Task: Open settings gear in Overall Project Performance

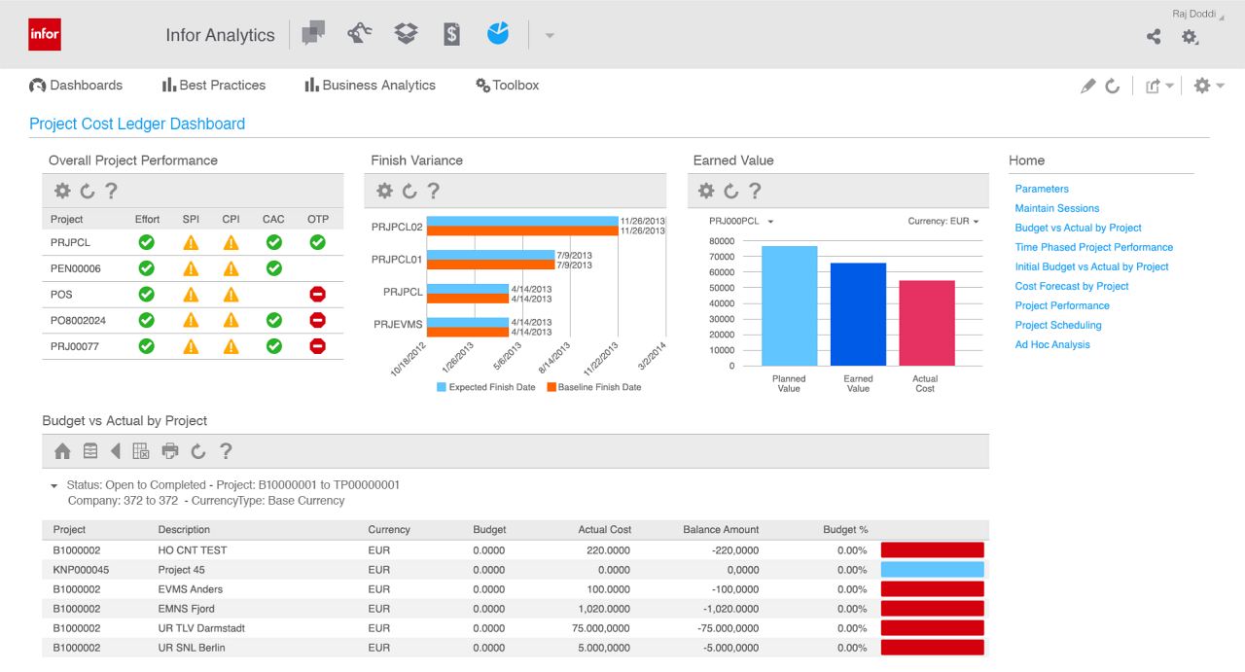Action: (x=62, y=191)
